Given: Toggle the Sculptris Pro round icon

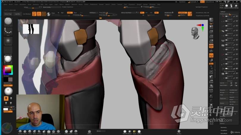Looking at the screenshot, I should pos(48,14).
